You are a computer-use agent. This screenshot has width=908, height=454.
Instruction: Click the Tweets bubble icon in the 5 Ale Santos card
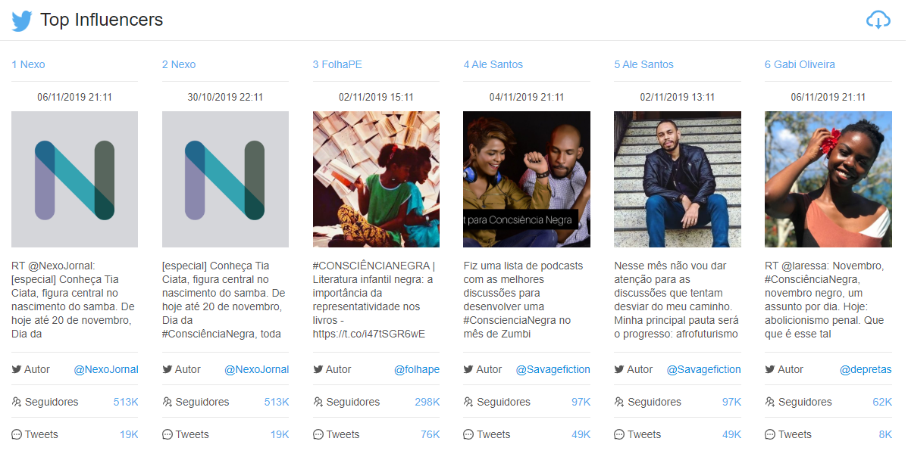[x=619, y=434]
